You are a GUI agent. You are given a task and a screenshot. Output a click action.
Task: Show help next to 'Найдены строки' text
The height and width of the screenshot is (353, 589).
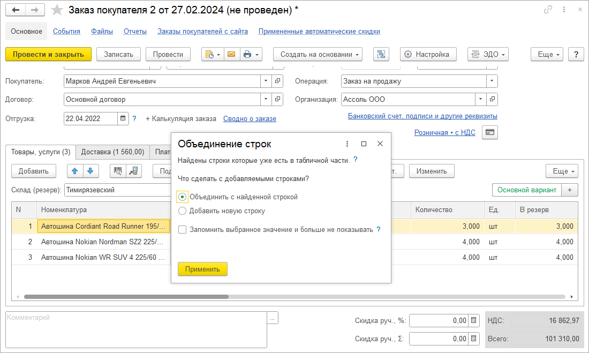pyautogui.click(x=356, y=160)
